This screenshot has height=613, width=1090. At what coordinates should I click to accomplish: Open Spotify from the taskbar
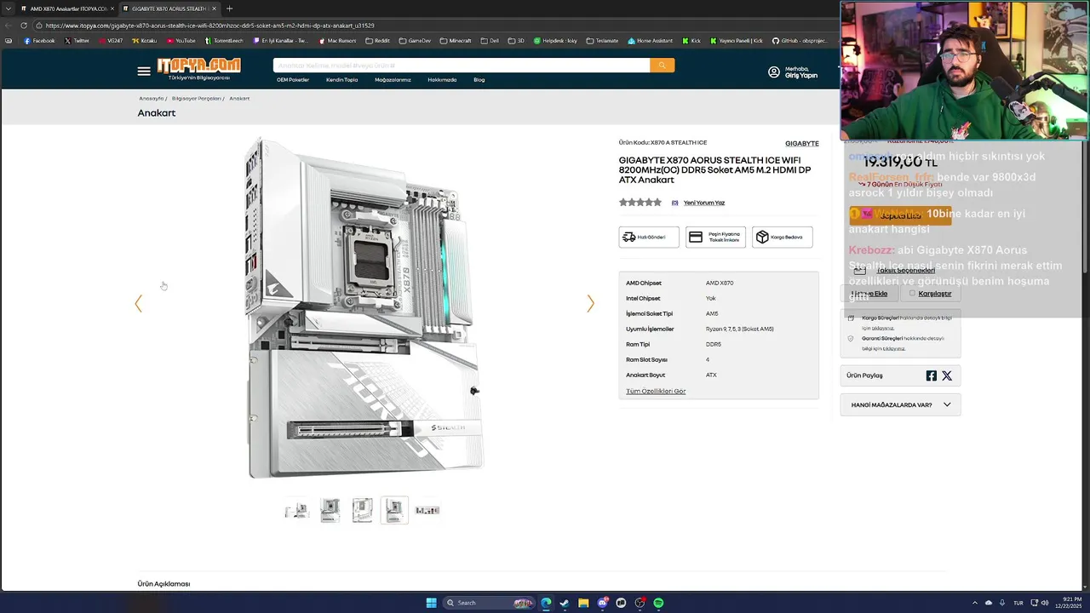pos(658,603)
